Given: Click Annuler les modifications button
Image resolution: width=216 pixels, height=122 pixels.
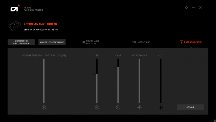Looking at the screenshot, I should click(x=52, y=42).
